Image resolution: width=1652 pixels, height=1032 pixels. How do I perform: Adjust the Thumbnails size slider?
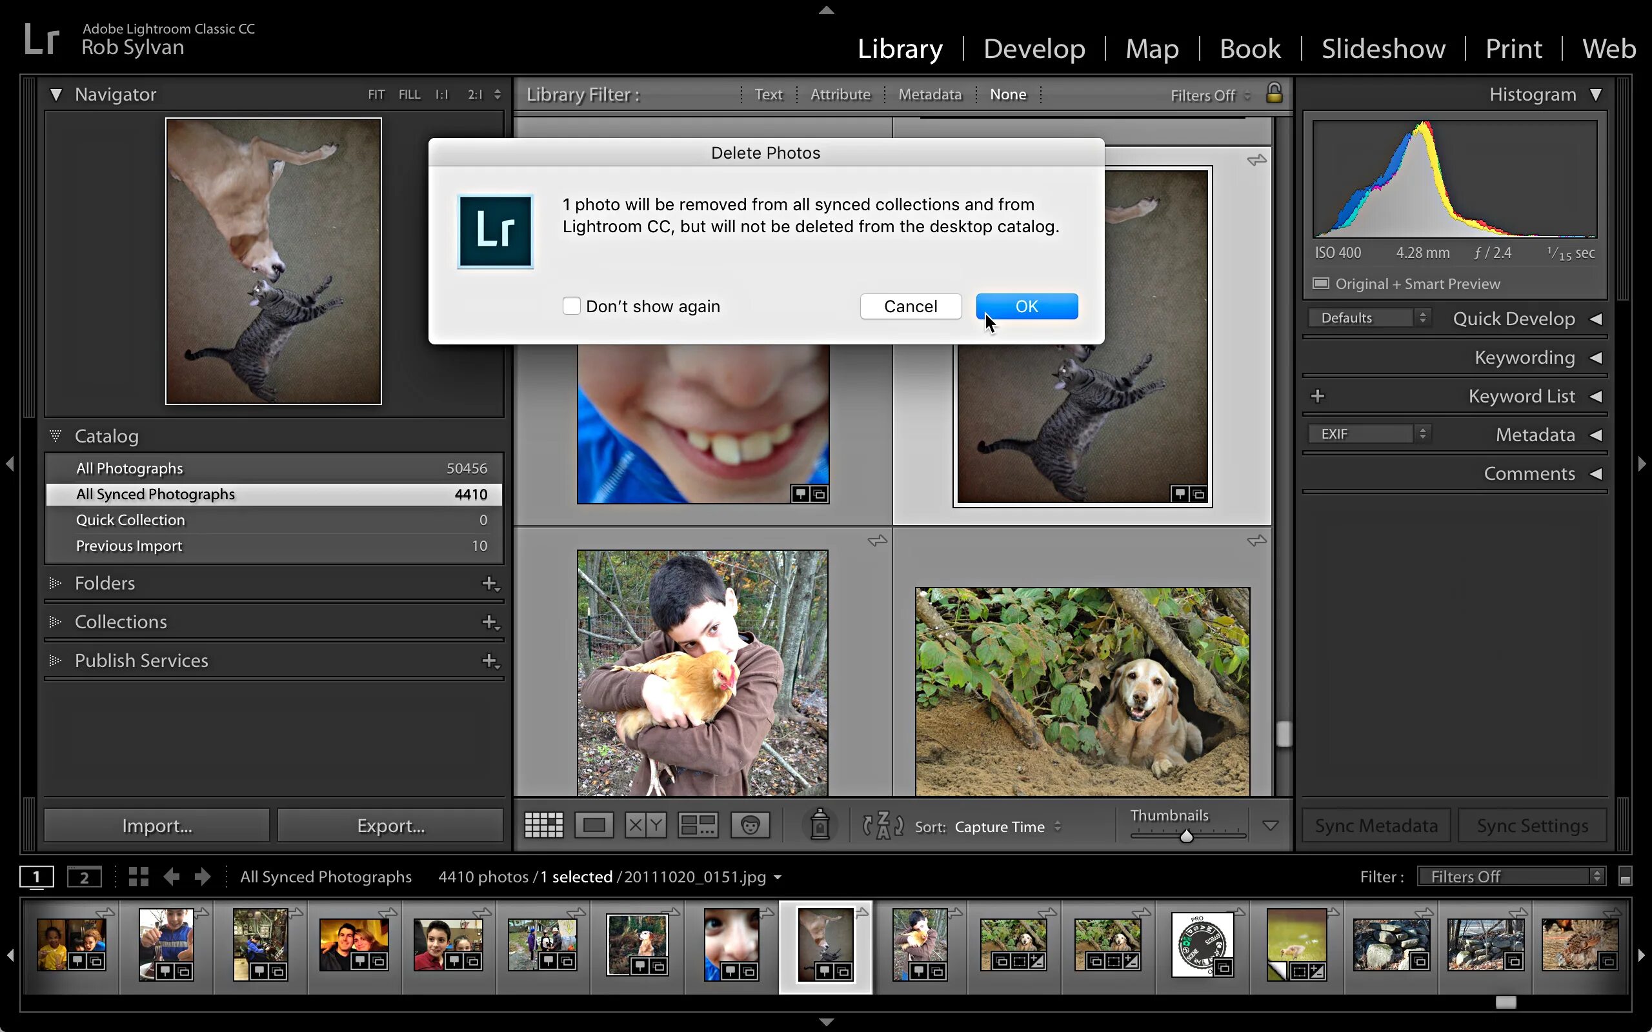coord(1187,836)
